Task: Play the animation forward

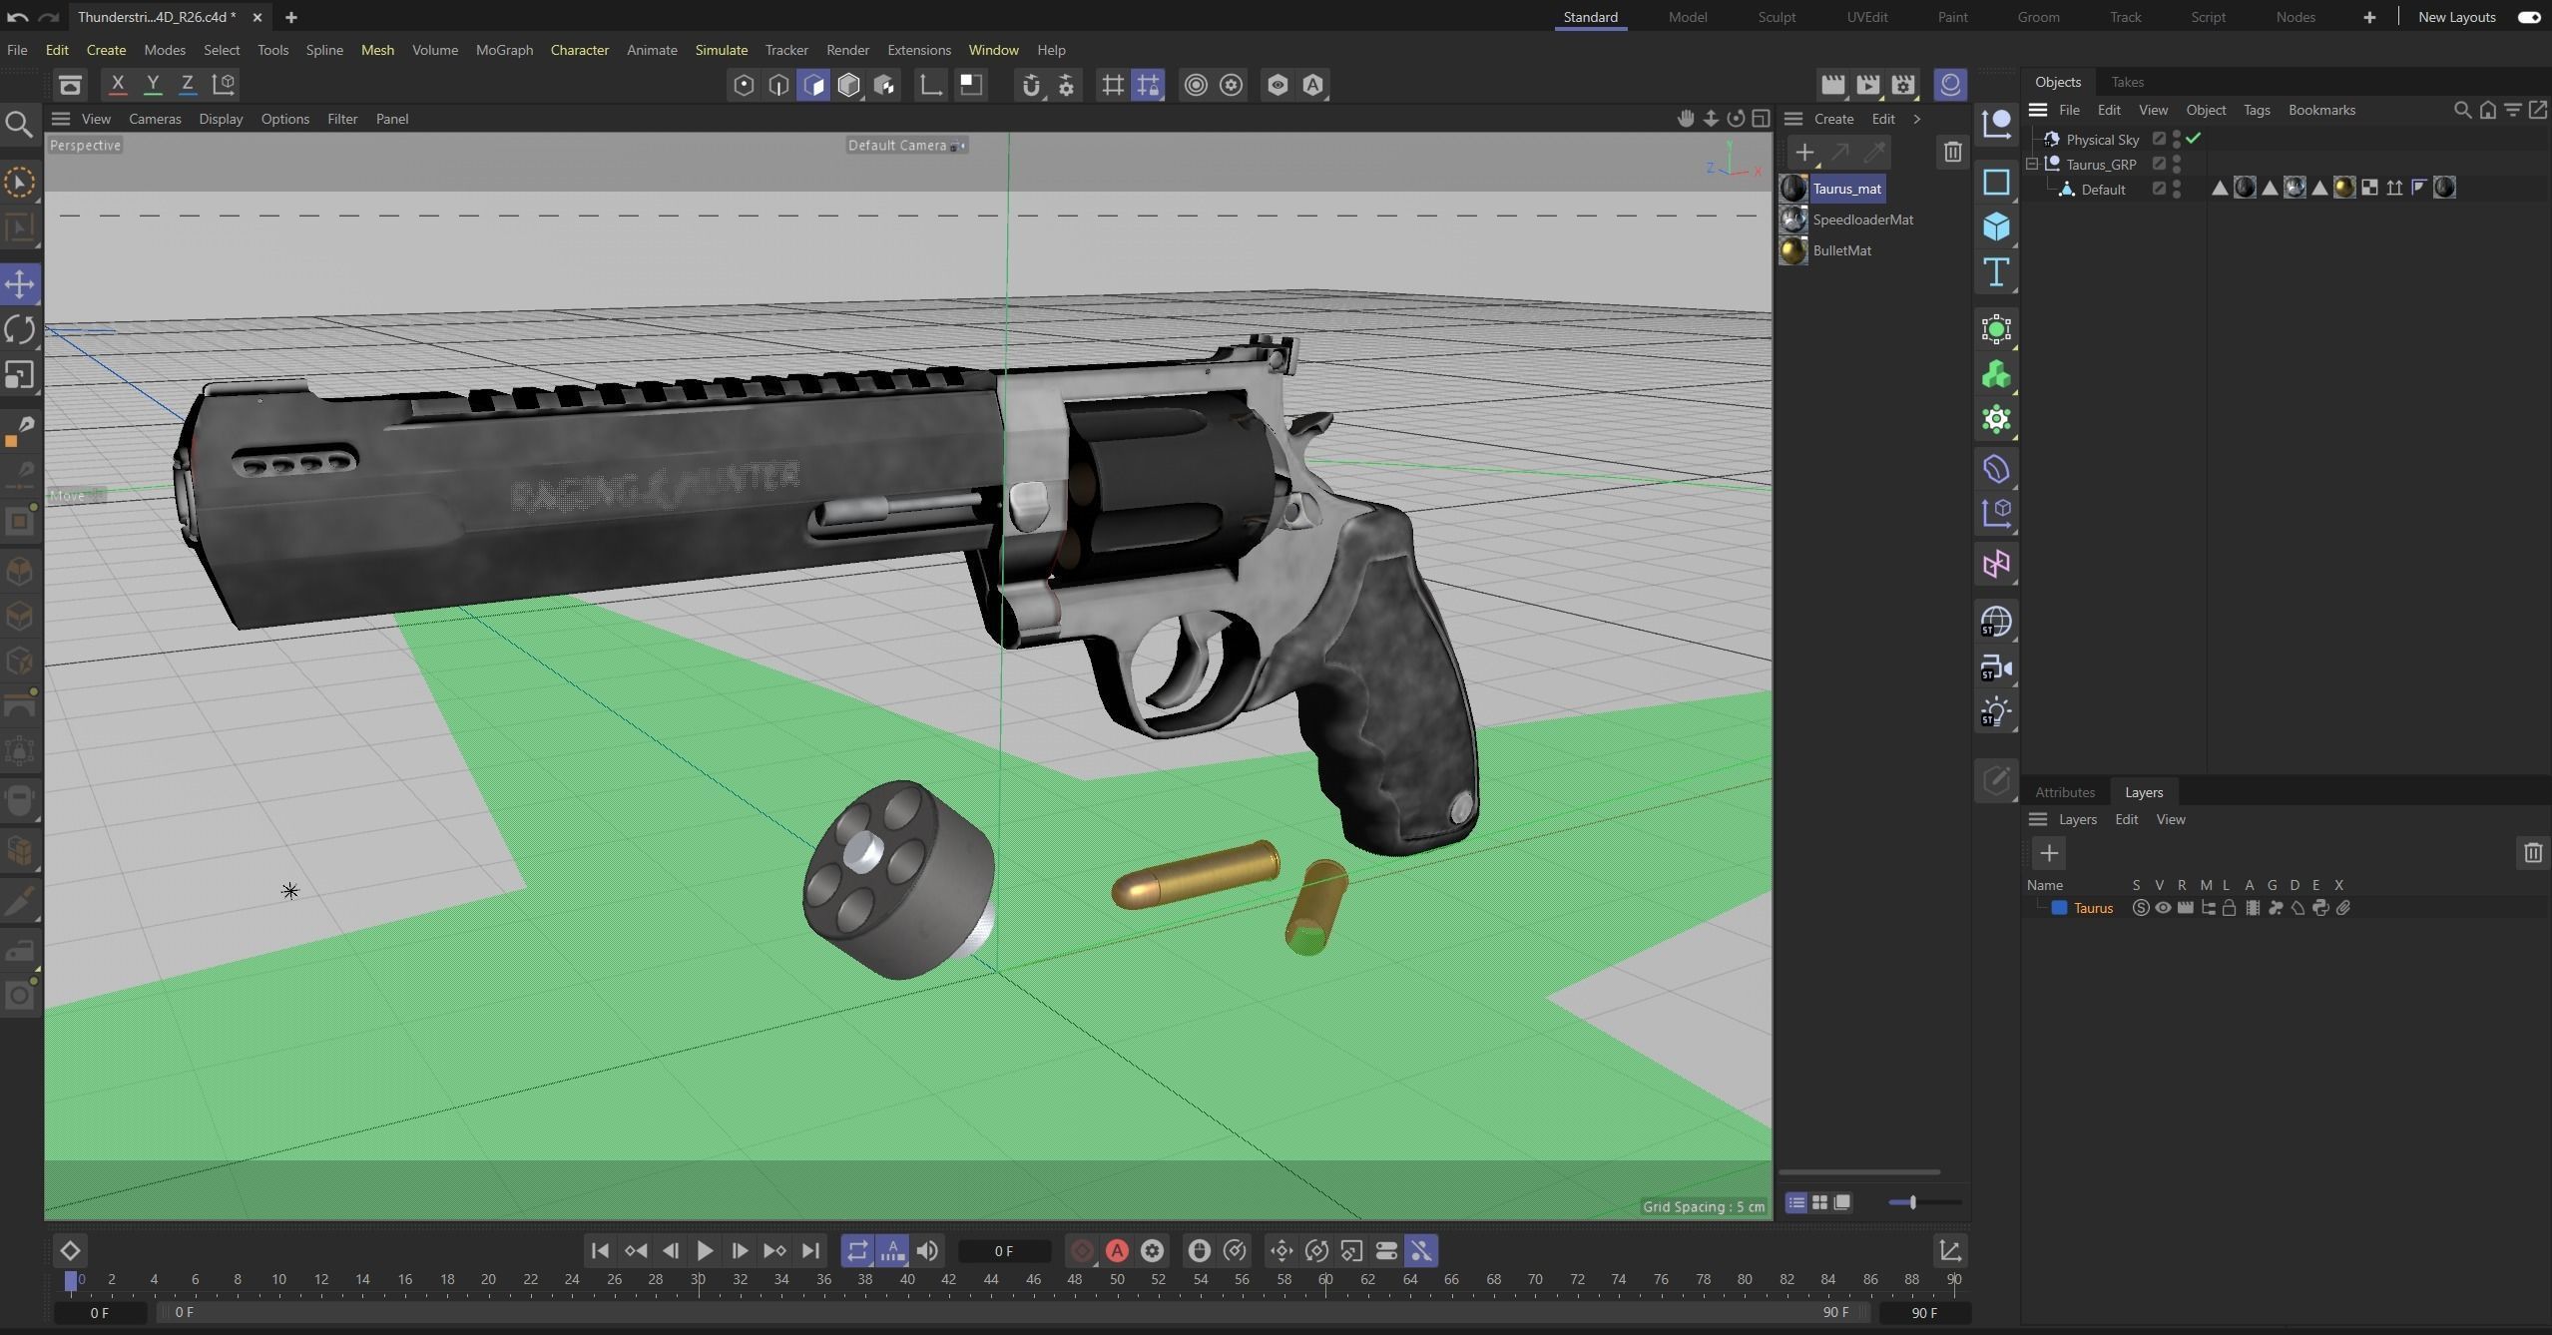Action: [705, 1250]
